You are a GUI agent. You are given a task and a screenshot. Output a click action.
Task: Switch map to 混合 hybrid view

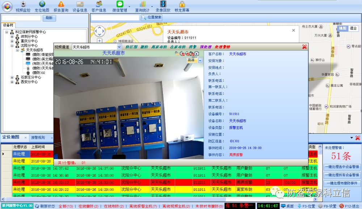point(353,28)
